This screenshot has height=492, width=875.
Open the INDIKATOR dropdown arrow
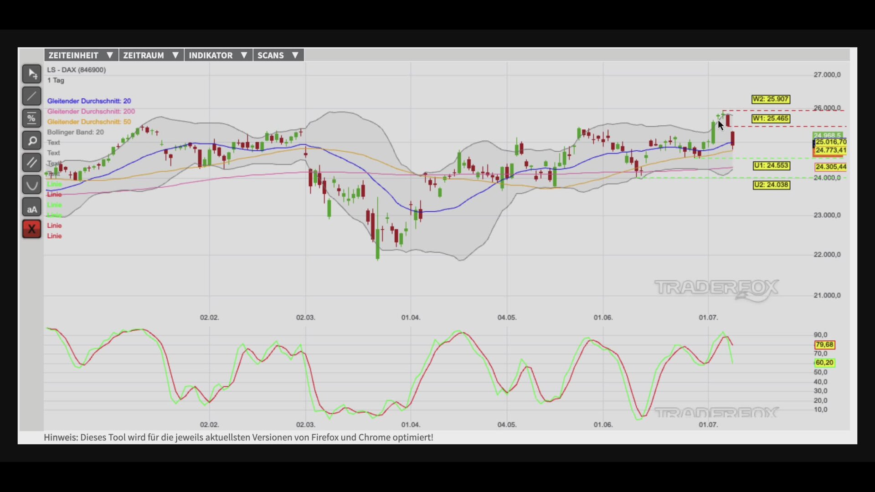(x=244, y=55)
